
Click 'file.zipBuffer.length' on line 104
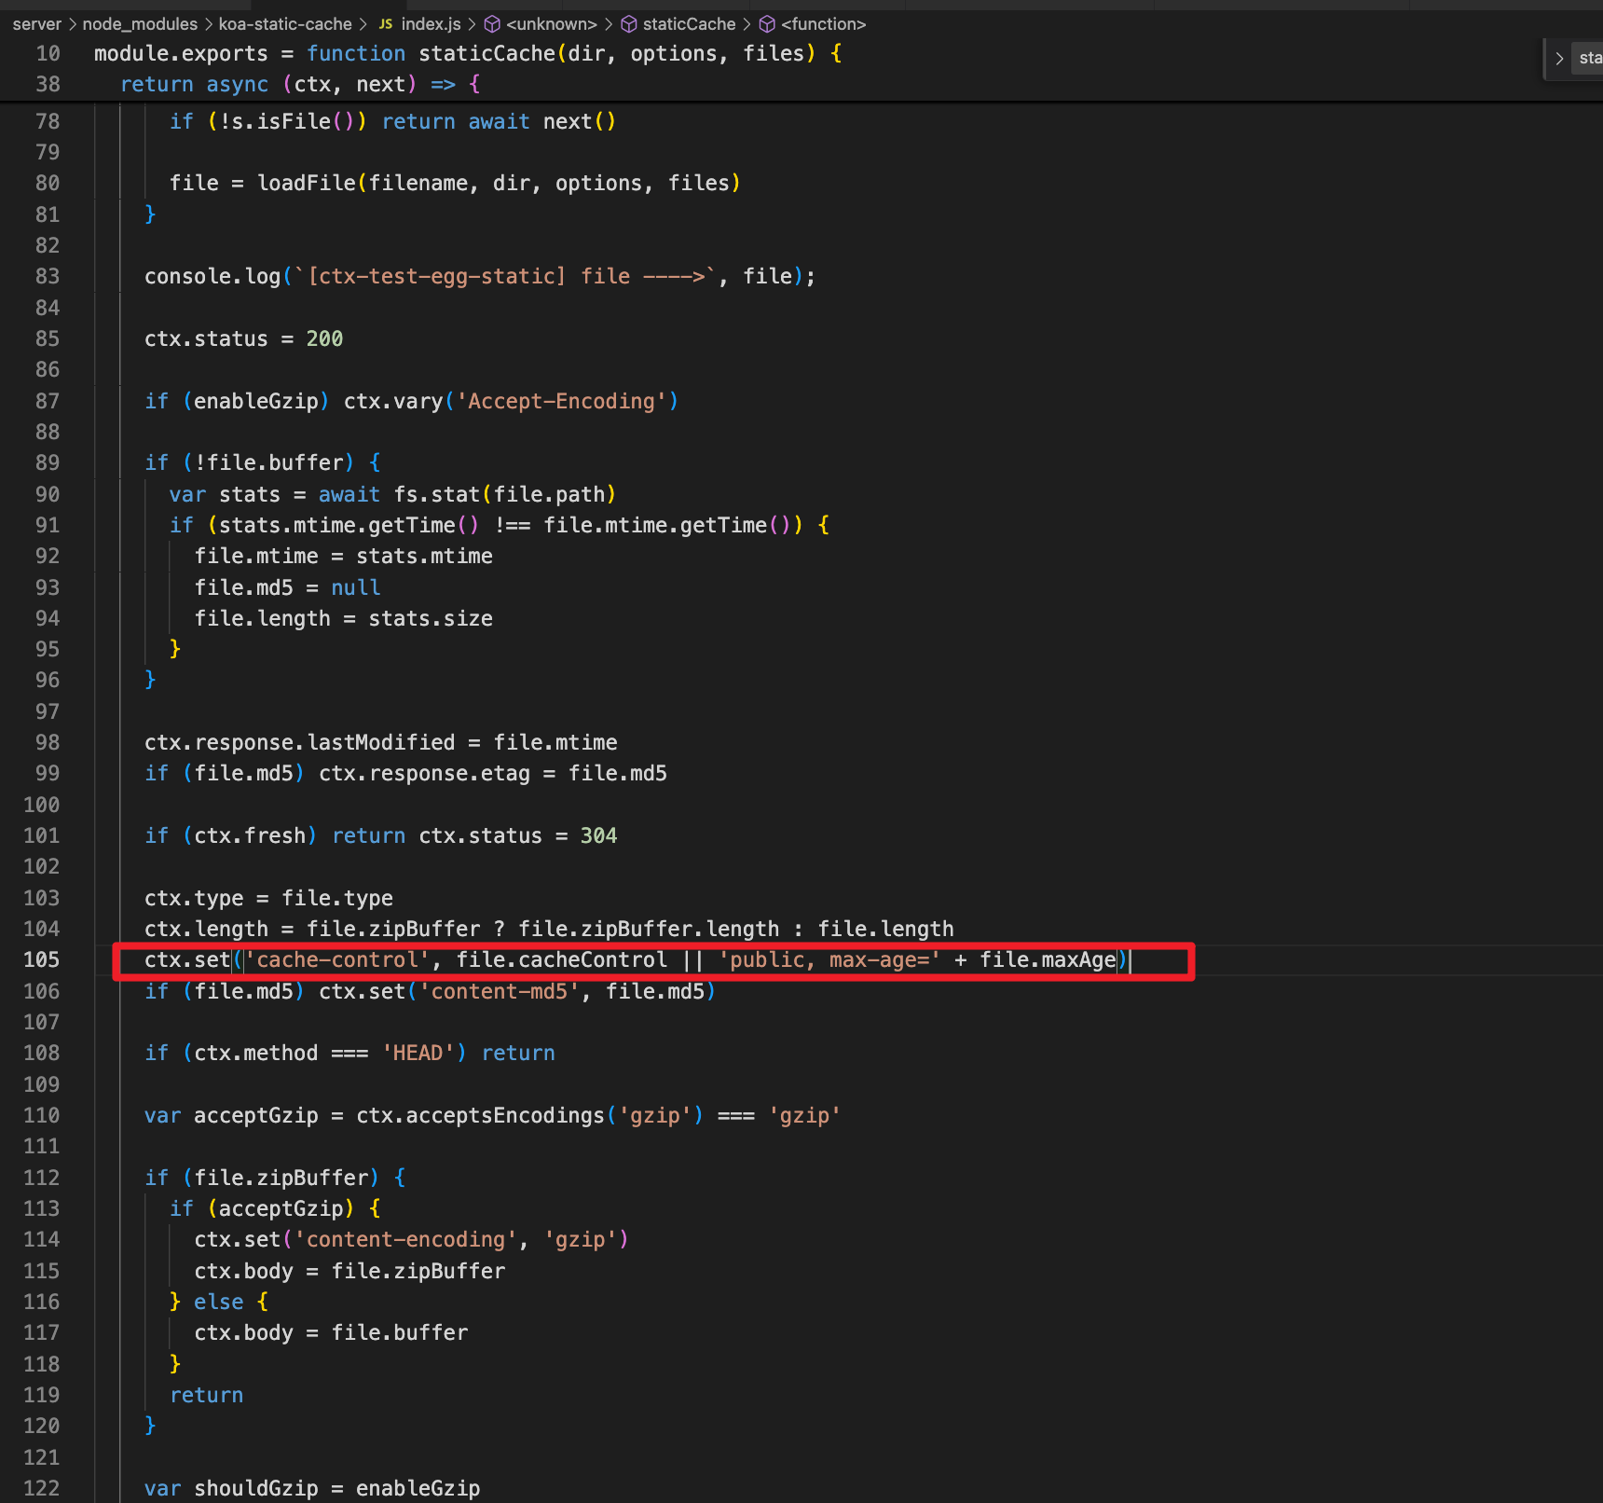(x=649, y=930)
